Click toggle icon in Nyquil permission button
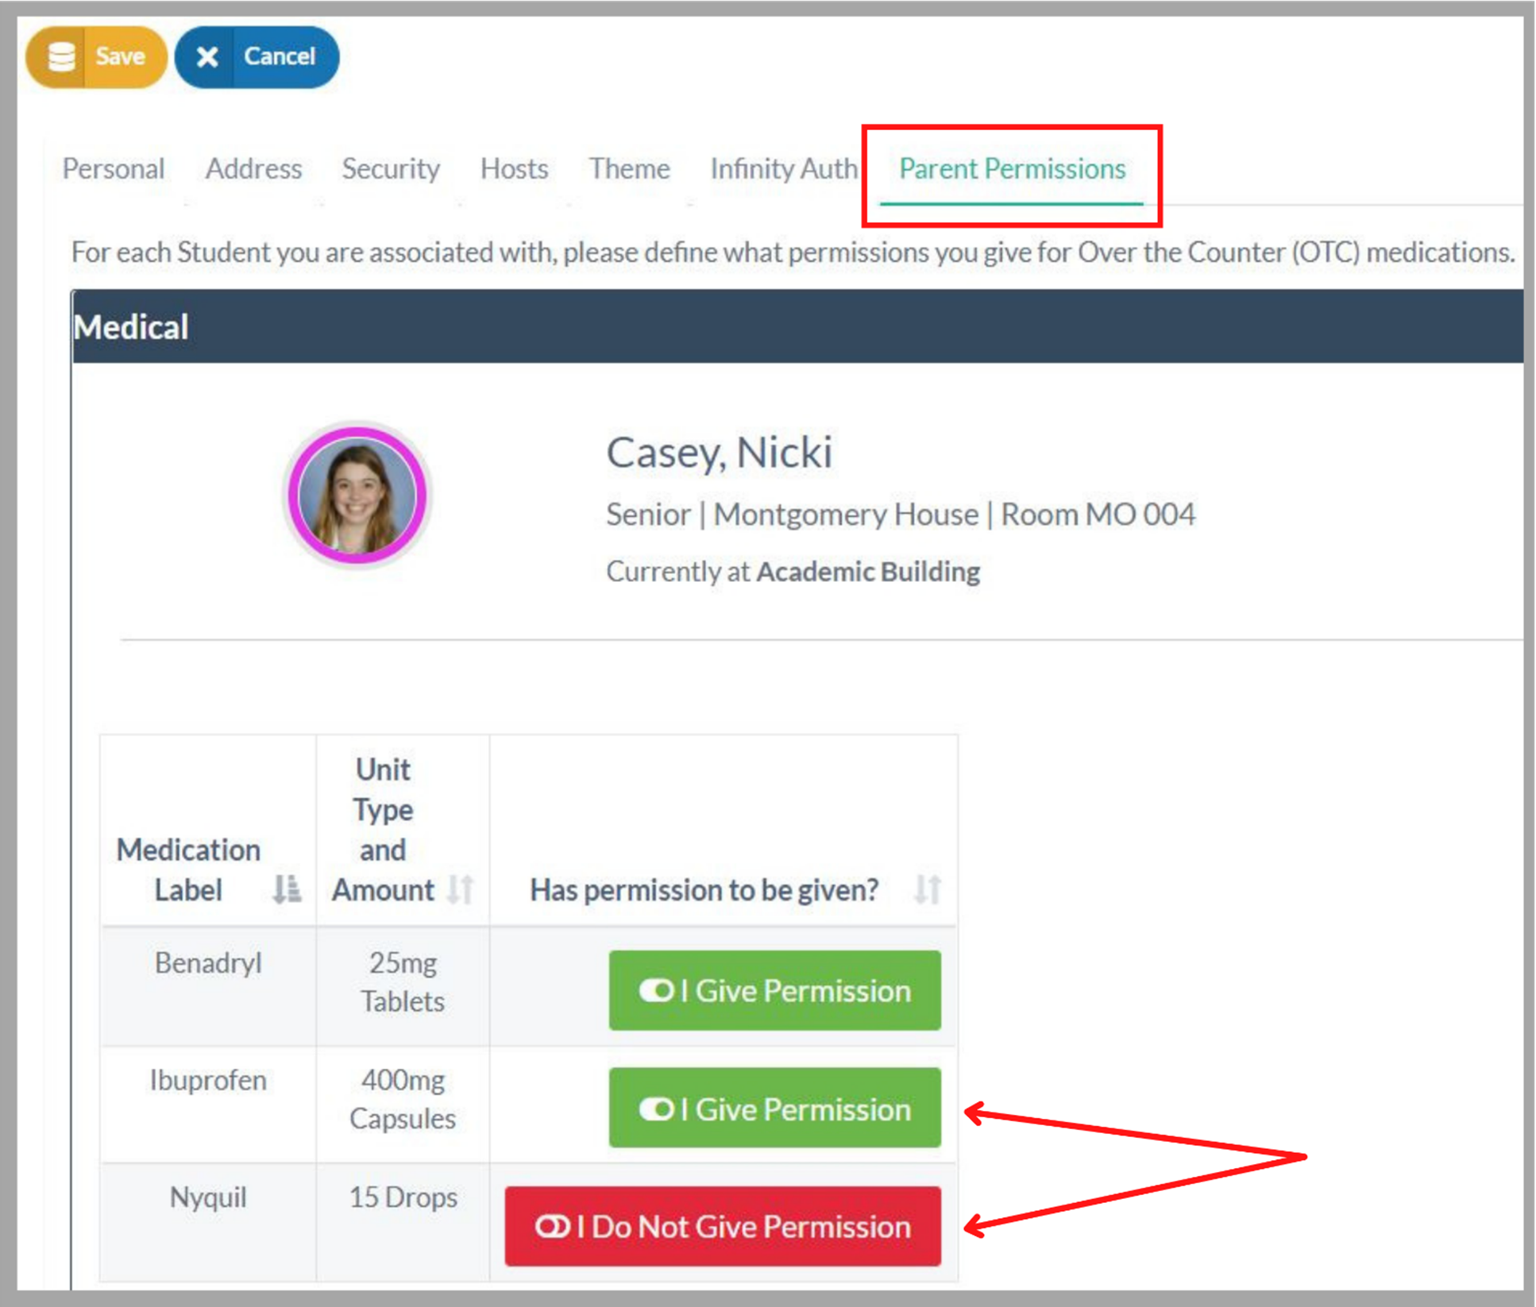Screen dimensions: 1536x1307 [x=553, y=1227]
